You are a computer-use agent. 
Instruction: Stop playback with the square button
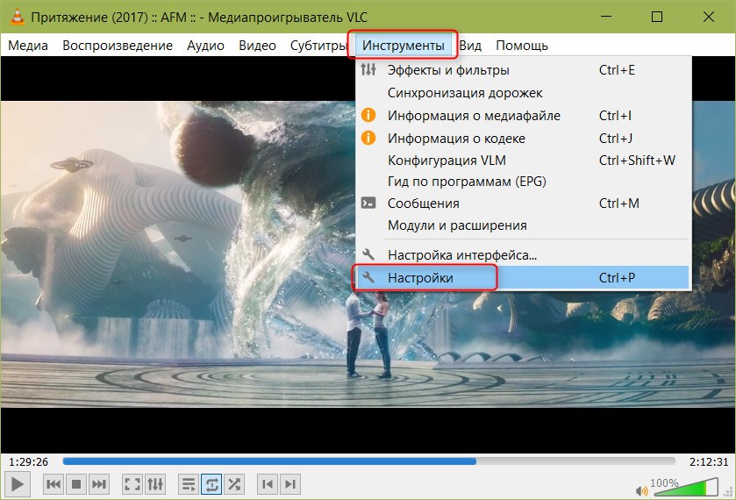[76, 484]
